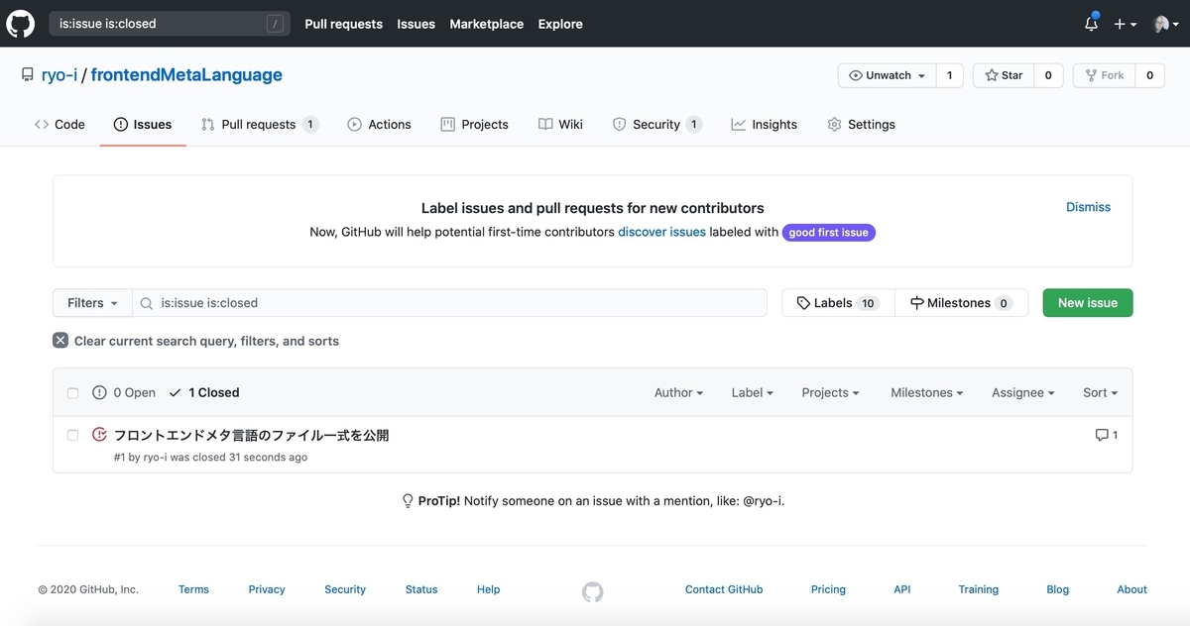The width and height of the screenshot is (1190, 626).
Task: Show 1 Closed issues
Action: coord(204,393)
